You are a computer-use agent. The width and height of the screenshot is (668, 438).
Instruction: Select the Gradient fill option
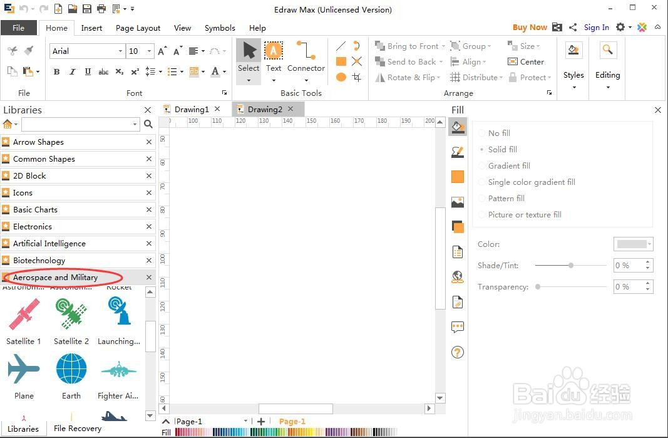pos(505,165)
